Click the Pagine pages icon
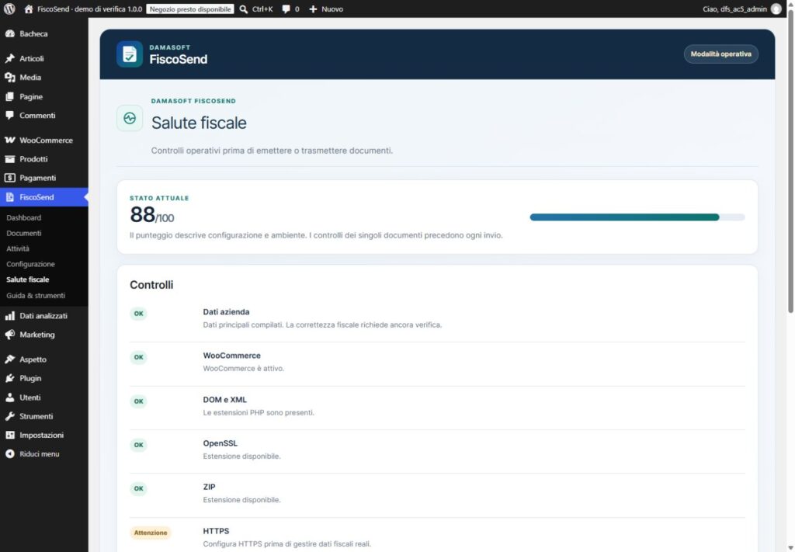 point(9,97)
